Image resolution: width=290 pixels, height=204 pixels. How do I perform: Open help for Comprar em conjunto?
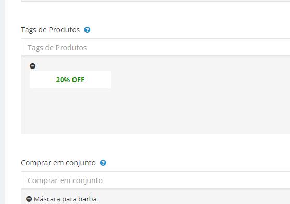pyautogui.click(x=103, y=163)
